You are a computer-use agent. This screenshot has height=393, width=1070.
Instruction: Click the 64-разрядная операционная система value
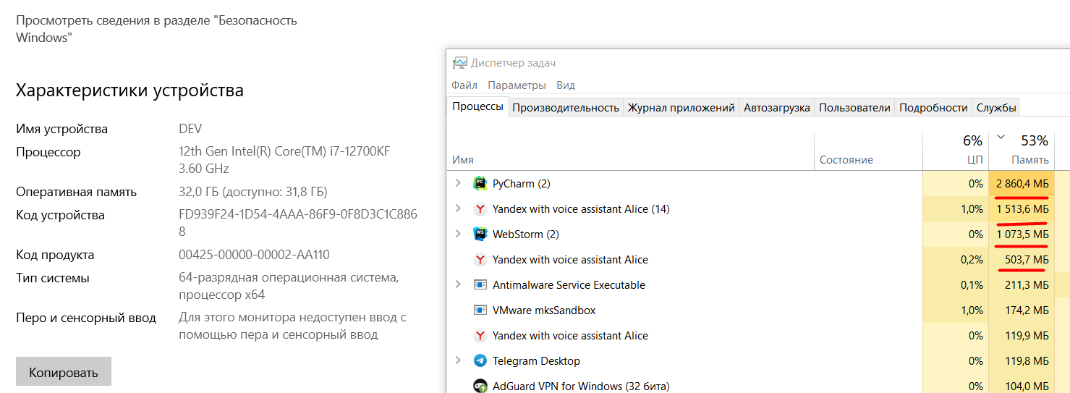[x=289, y=286]
